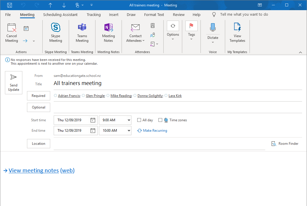This screenshot has width=307, height=206.
Task: Click the Location input field
Action: (x=160, y=143)
